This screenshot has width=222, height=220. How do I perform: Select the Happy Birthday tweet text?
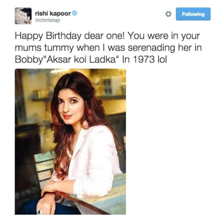click(108, 48)
